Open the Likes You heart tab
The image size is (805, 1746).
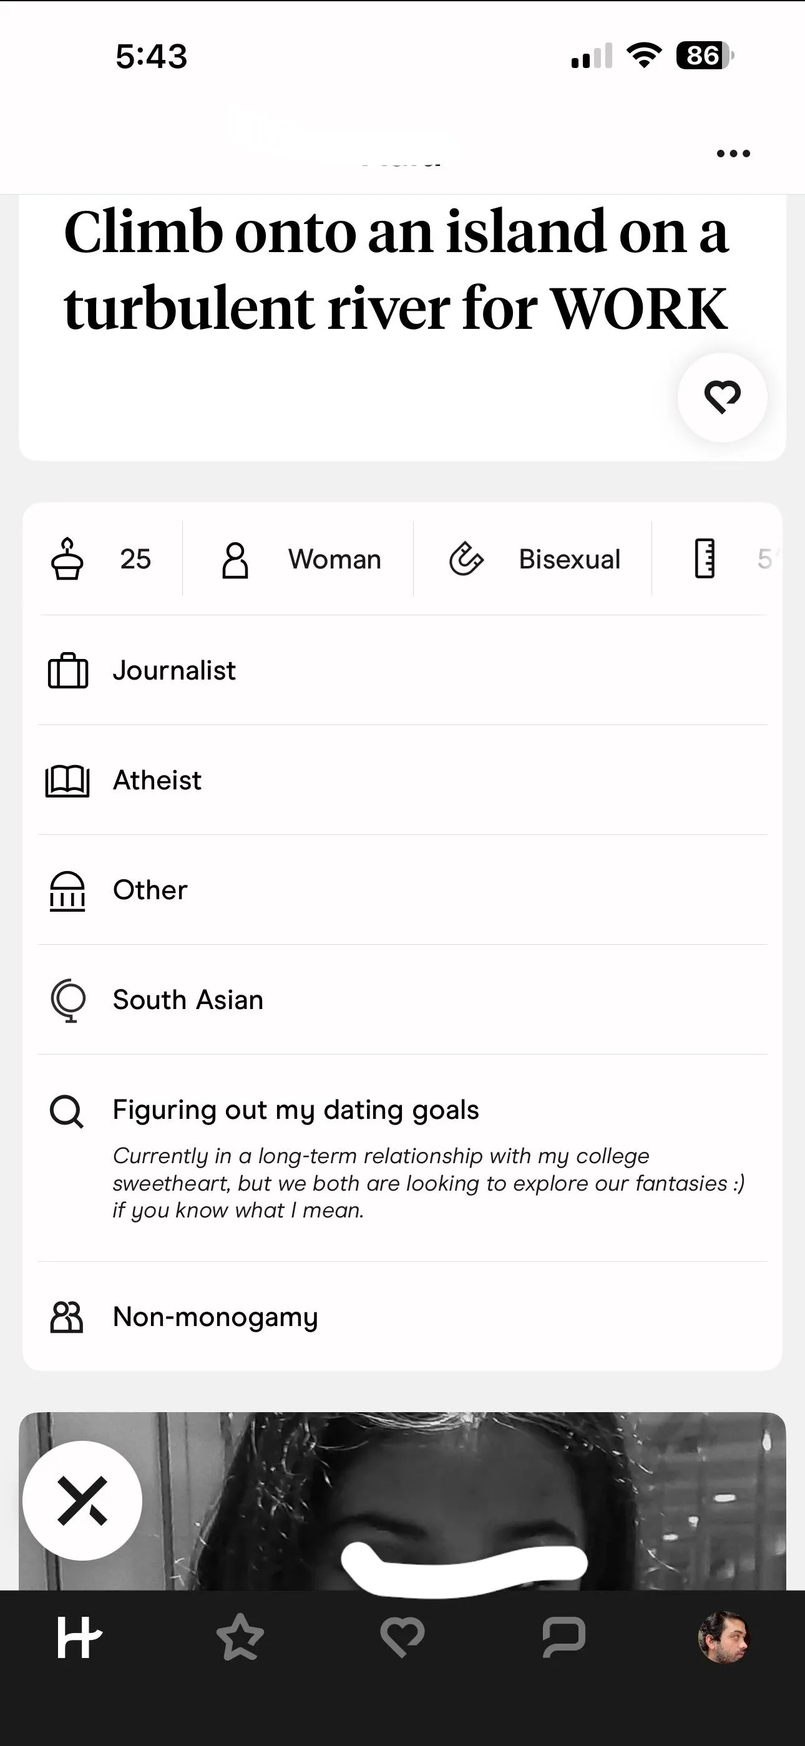tap(402, 1637)
